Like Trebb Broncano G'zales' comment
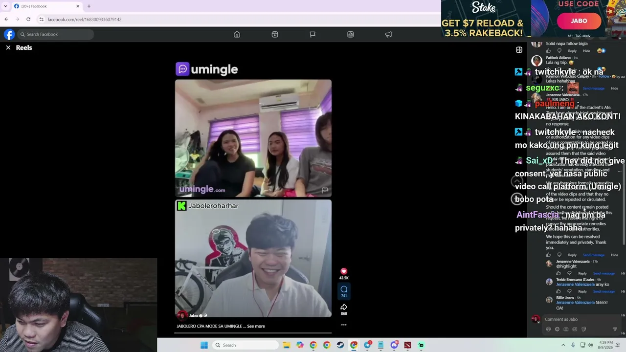Screen dimensions: 626x352 coord(559,291)
